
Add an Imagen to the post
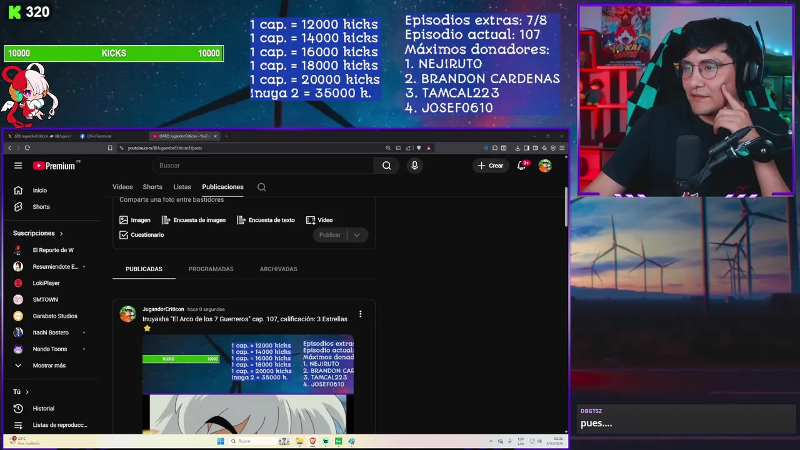point(135,220)
